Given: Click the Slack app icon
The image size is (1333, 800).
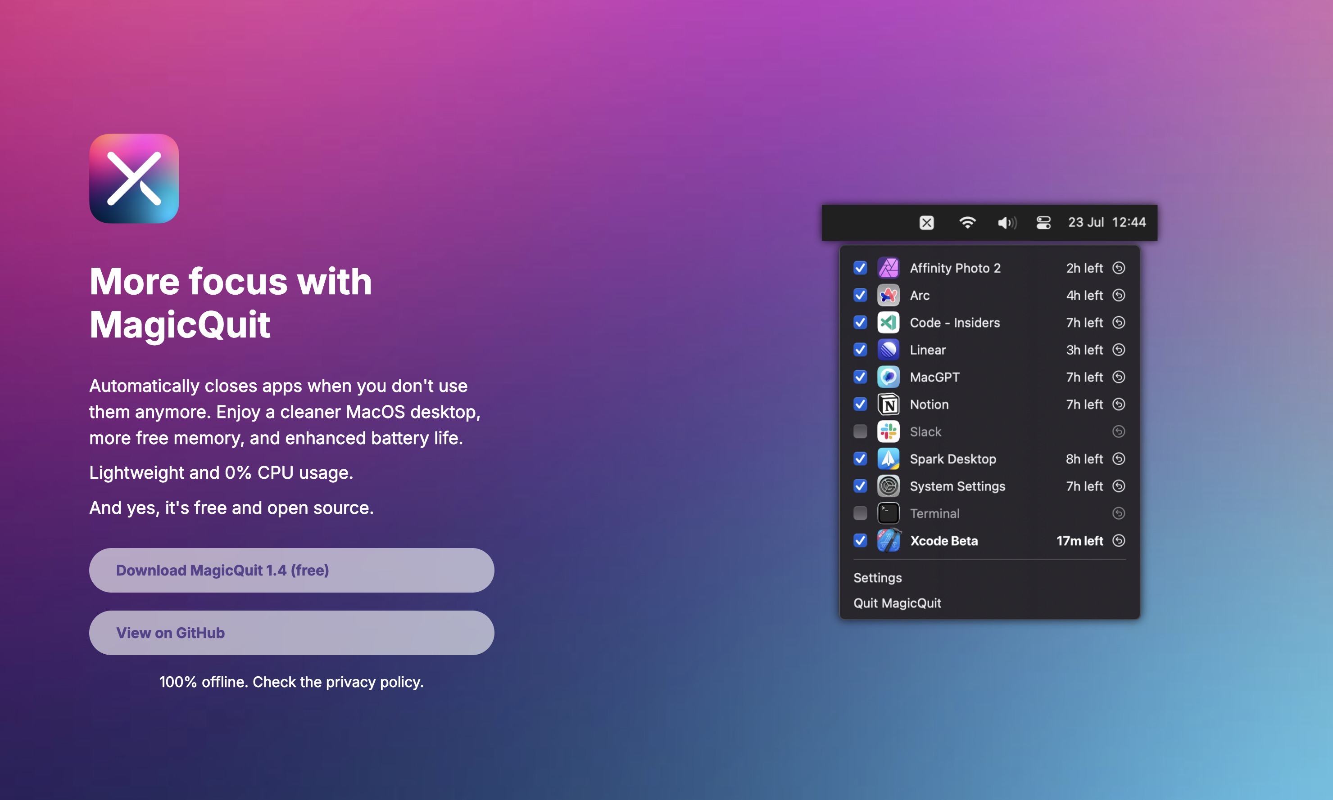Looking at the screenshot, I should point(888,432).
